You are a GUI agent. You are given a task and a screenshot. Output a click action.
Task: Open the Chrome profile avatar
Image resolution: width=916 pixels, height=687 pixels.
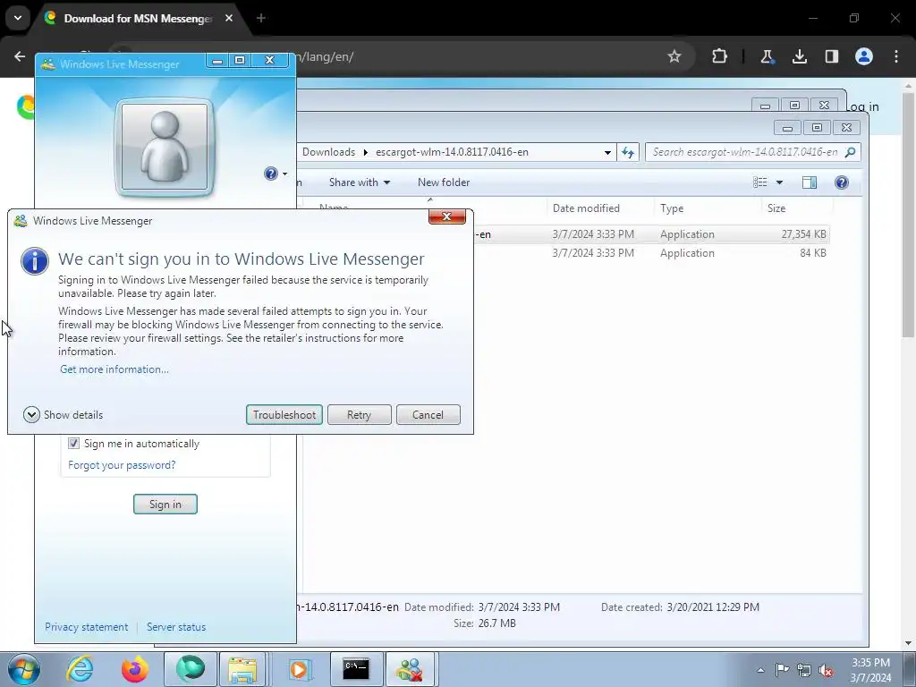(864, 56)
